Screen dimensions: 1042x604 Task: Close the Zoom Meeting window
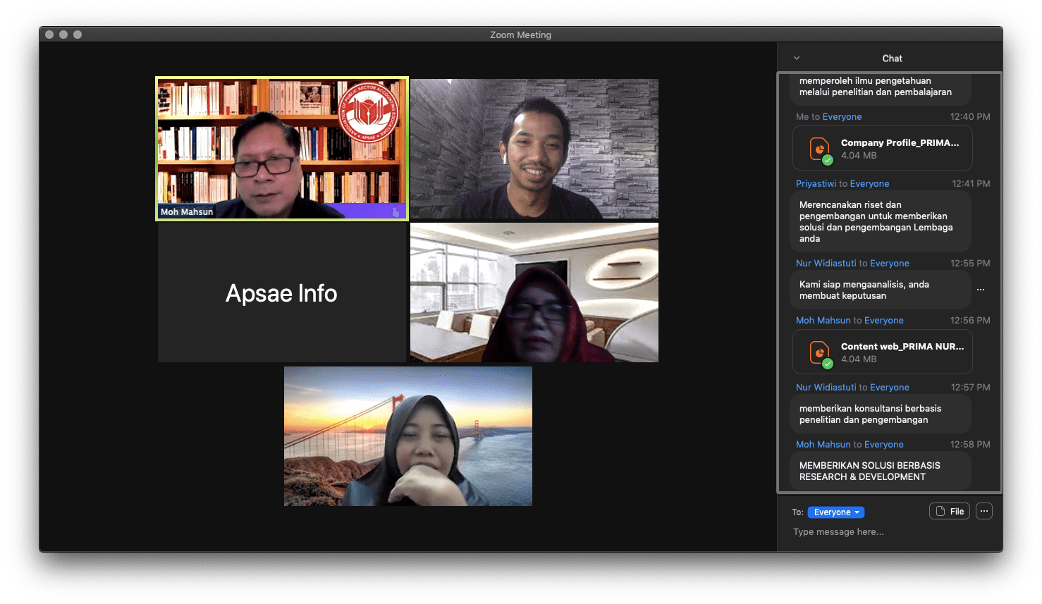[x=49, y=35]
